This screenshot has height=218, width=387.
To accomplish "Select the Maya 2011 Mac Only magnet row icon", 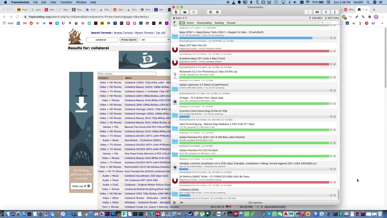I will 175,49.
